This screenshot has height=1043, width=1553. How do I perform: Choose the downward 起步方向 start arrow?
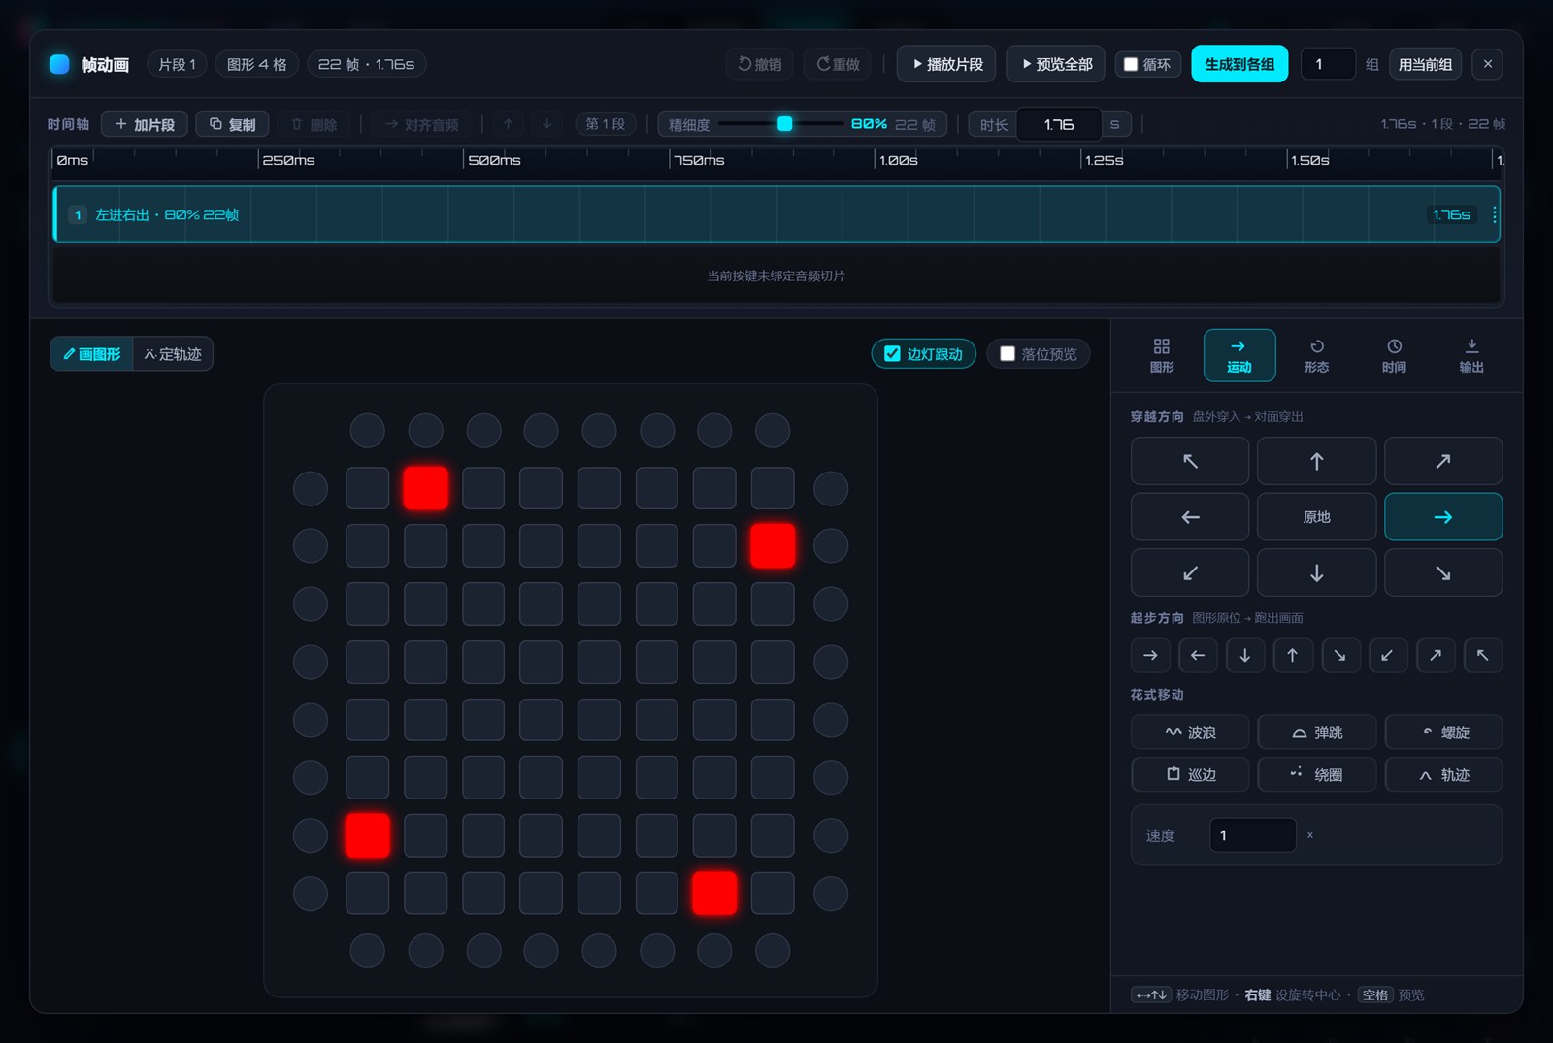point(1245,656)
